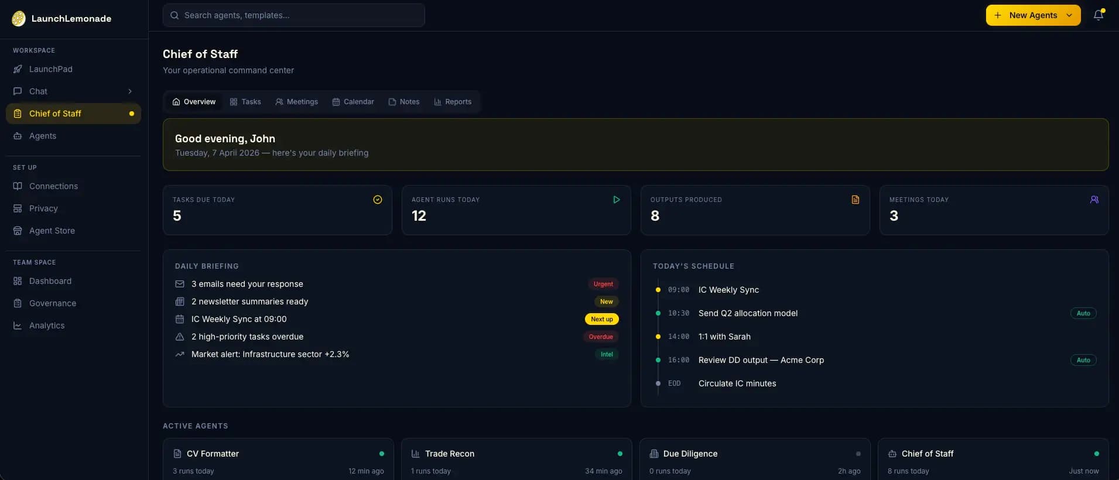Click the document icon on Outputs Produced

855,200
